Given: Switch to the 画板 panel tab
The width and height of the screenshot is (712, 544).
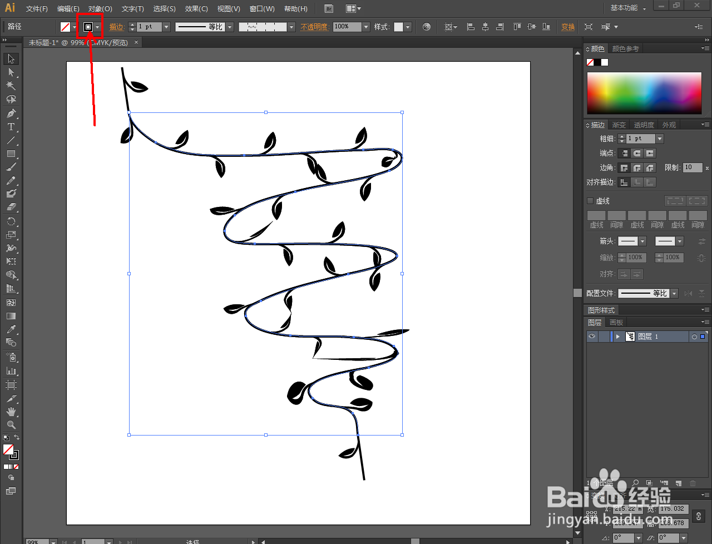Looking at the screenshot, I should [x=616, y=323].
